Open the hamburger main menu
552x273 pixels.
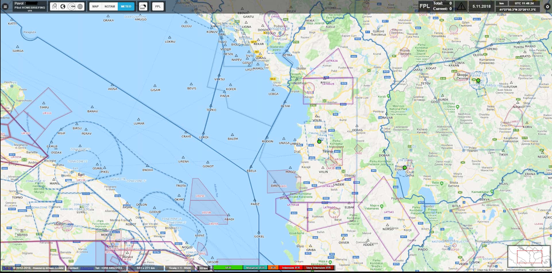5,6
